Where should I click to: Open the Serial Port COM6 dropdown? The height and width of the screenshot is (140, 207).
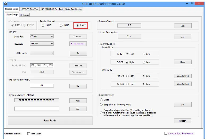click(42, 36)
